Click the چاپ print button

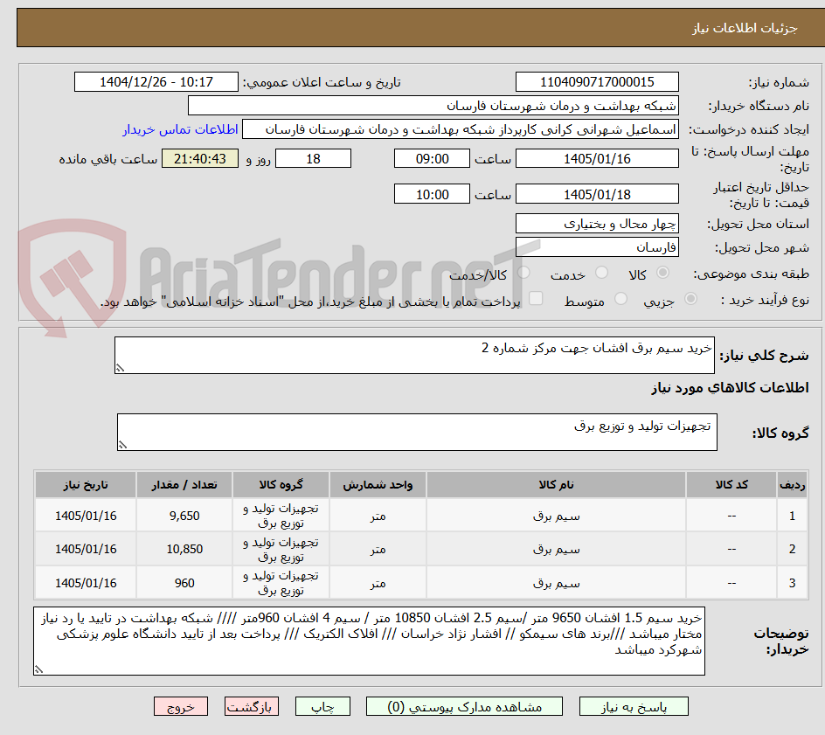pos(322,706)
